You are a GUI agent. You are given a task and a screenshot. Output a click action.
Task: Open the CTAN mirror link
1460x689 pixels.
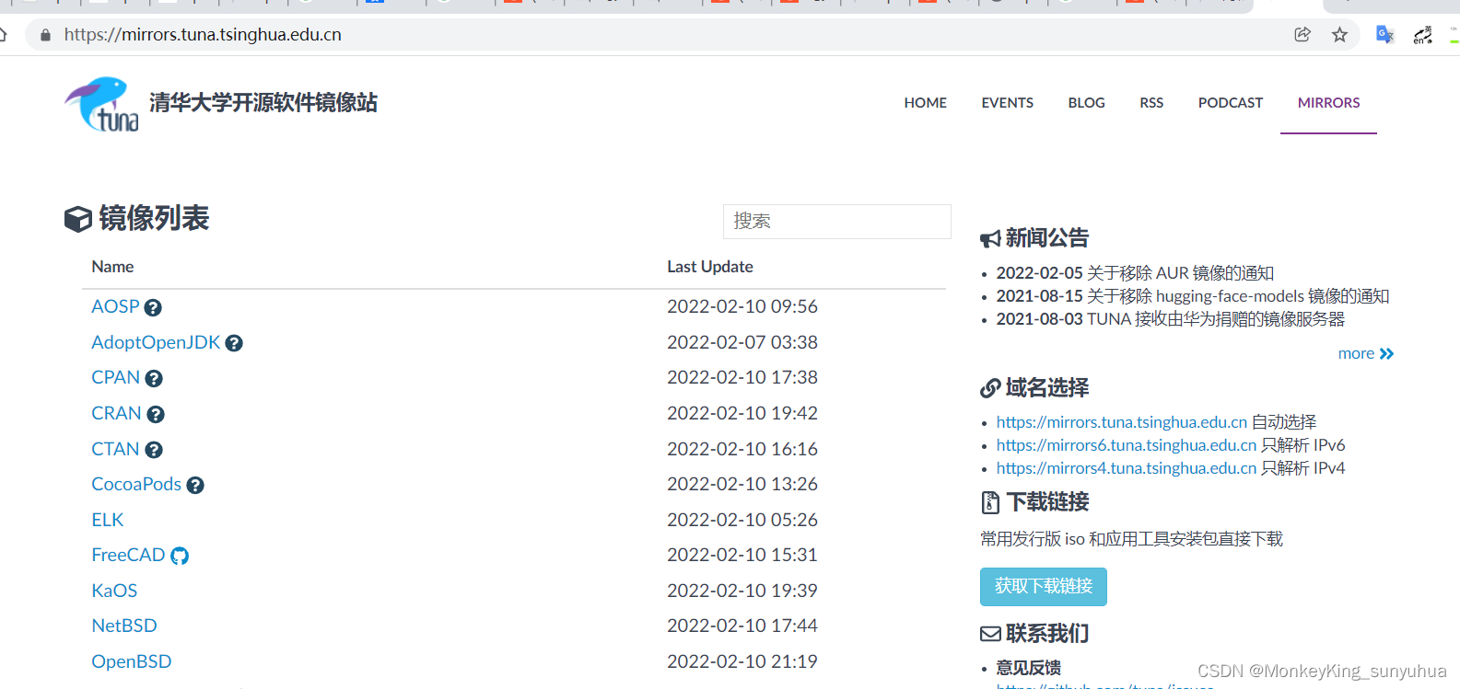(x=115, y=449)
